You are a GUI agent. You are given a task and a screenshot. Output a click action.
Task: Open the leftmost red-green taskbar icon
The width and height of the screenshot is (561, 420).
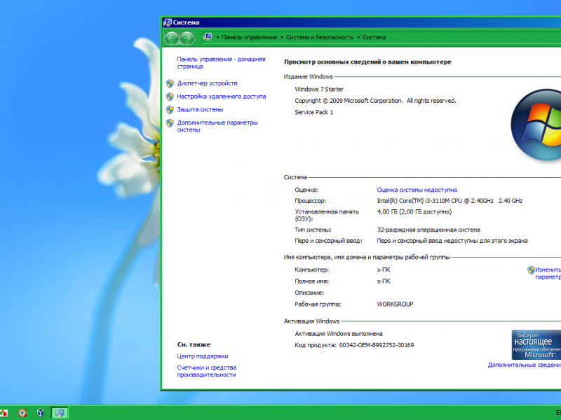(x=4, y=413)
